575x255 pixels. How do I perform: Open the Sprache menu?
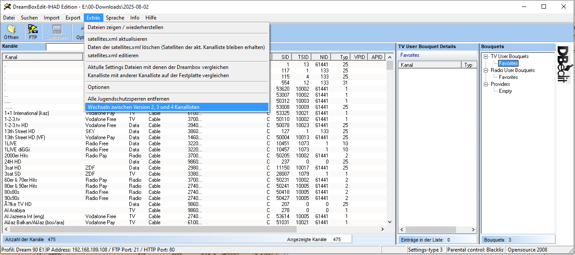pos(115,18)
